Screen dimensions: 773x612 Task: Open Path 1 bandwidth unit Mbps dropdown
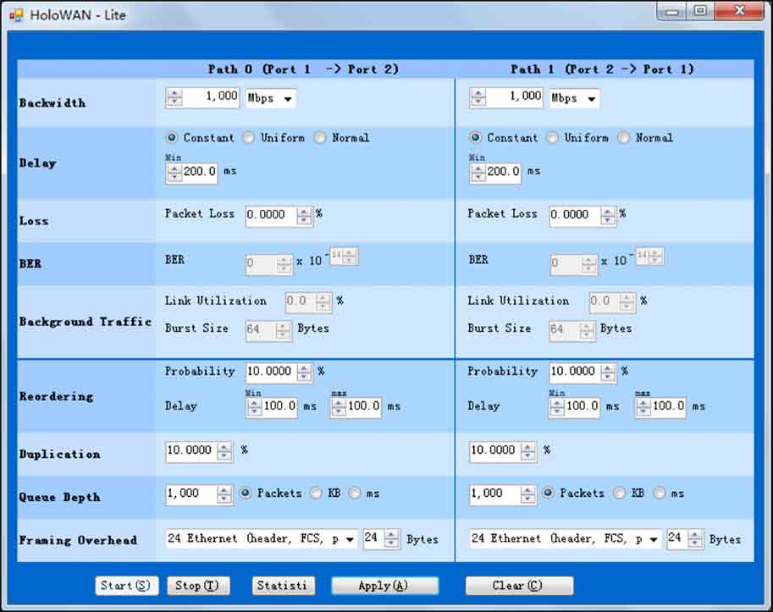point(574,98)
